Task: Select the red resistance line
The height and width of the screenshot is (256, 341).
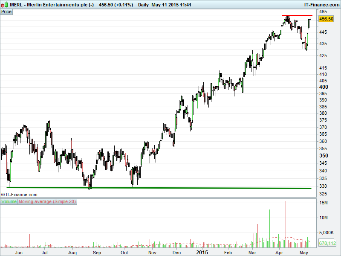Action: click(296, 16)
